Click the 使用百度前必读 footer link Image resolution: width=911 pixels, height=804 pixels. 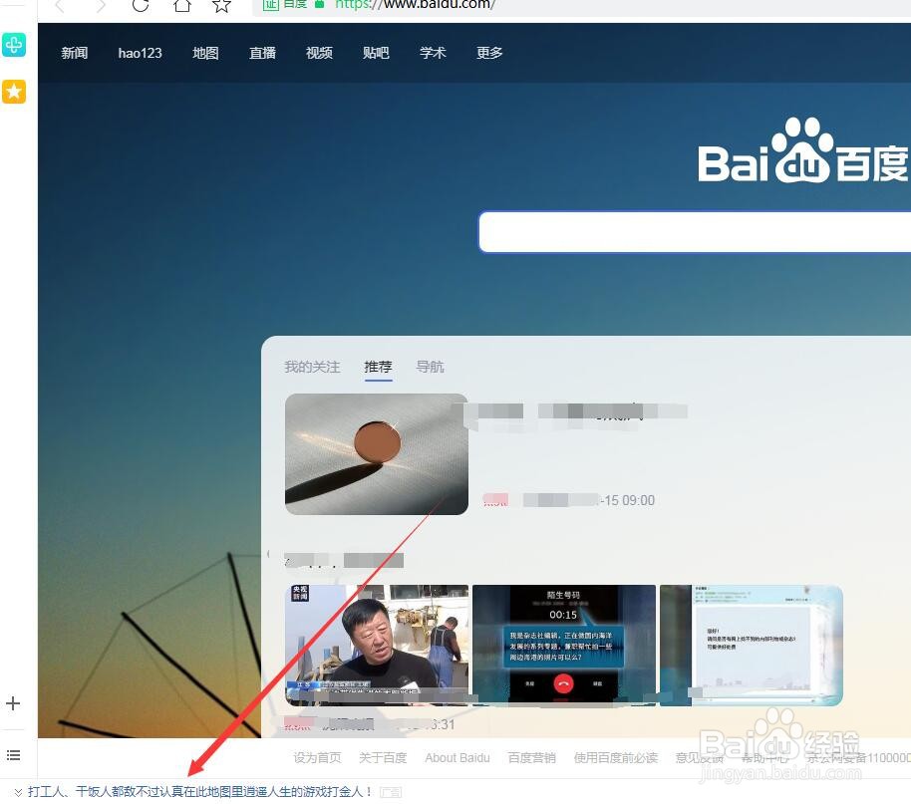point(615,757)
